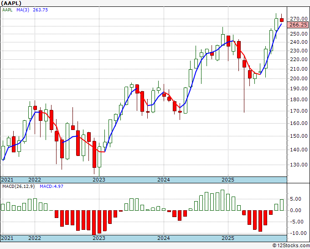310x249 pixels.
Task: Click the 190.00 price axis label
Action: (x=299, y=89)
